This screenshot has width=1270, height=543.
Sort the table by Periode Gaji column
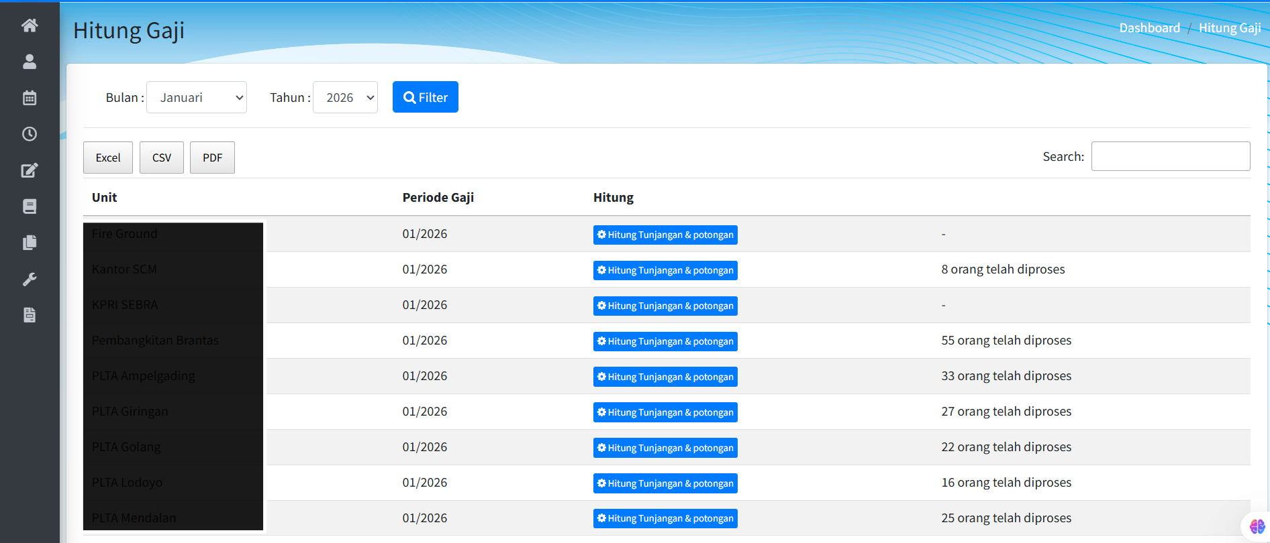pos(438,198)
